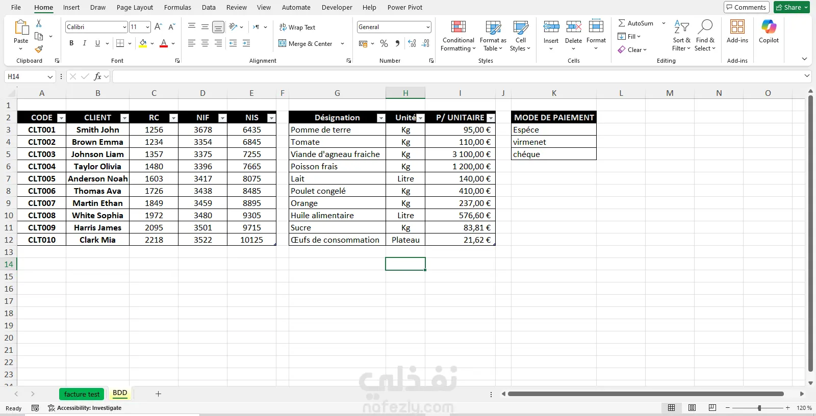Toggle Align Right horizontal alignment
Image resolution: width=816 pixels, height=416 pixels.
pos(218,43)
